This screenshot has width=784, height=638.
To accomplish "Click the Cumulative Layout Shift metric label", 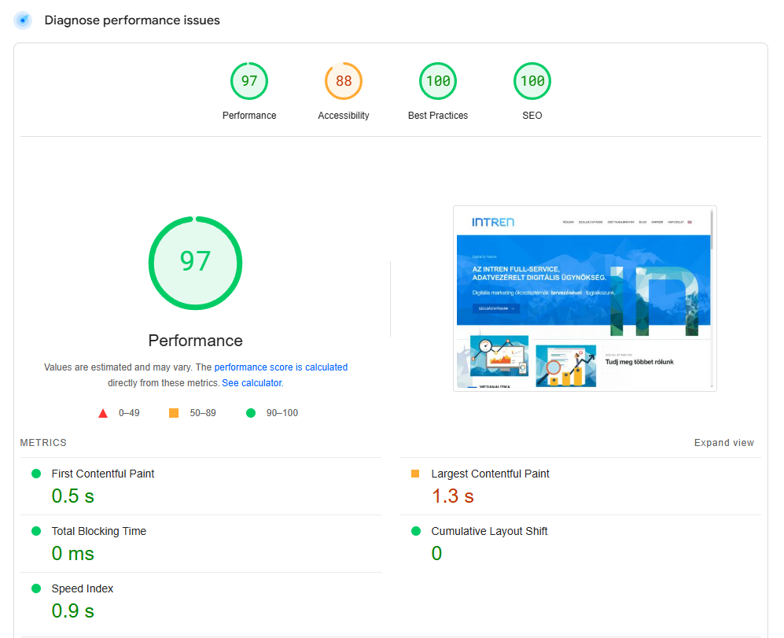I will [x=489, y=532].
